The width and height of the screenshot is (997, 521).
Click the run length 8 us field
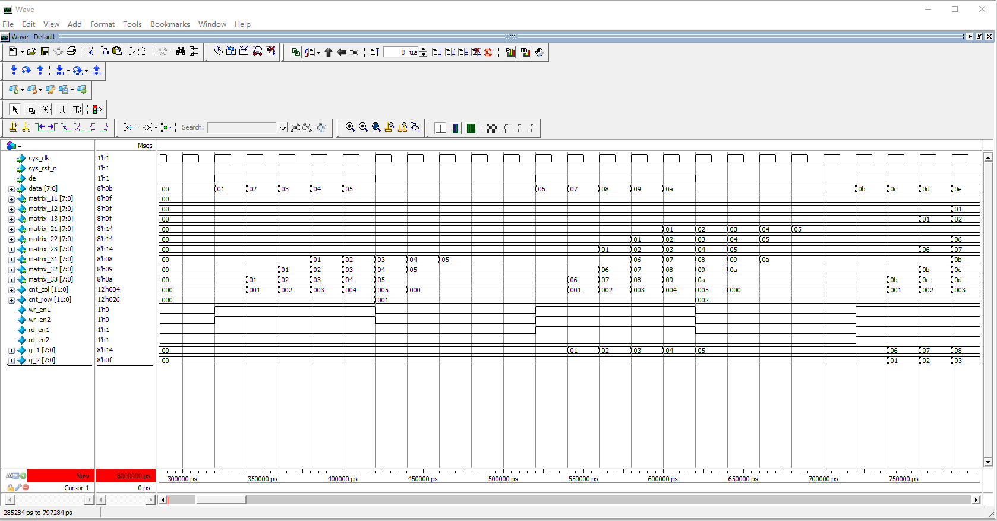pyautogui.click(x=401, y=52)
